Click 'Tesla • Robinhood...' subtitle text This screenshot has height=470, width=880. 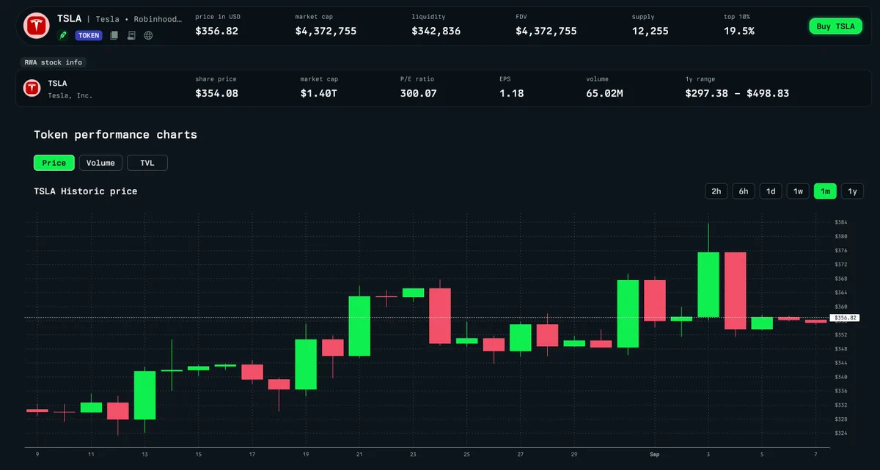pyautogui.click(x=139, y=19)
